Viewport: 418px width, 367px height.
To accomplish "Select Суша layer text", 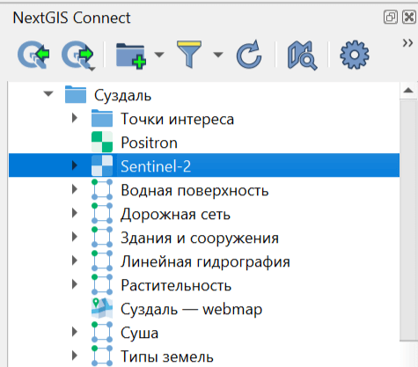I will (139, 333).
